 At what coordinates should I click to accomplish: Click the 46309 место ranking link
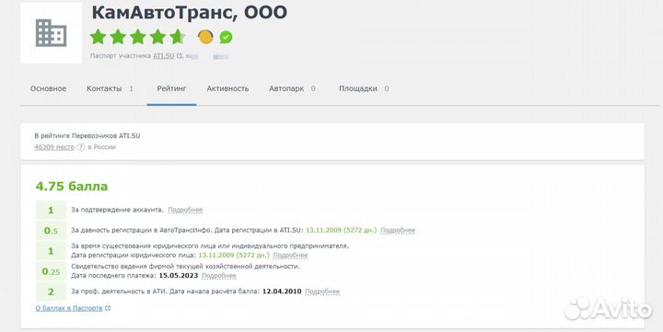click(x=54, y=147)
